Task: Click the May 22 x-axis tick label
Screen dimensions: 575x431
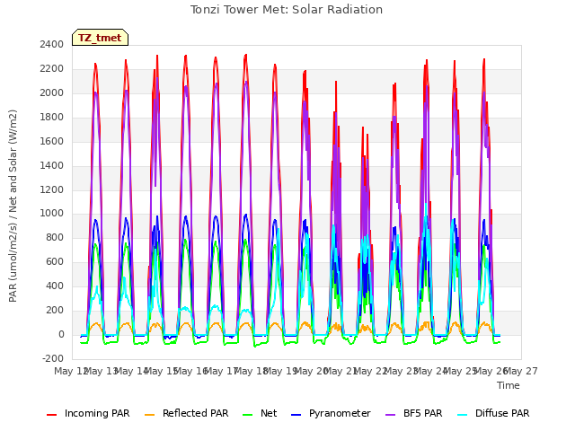Action: pyautogui.click(x=371, y=371)
